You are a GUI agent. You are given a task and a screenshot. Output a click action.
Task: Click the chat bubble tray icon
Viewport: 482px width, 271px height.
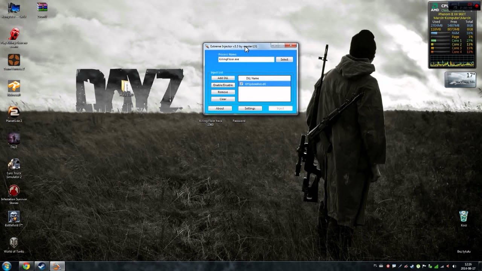pyautogui.click(x=394, y=266)
